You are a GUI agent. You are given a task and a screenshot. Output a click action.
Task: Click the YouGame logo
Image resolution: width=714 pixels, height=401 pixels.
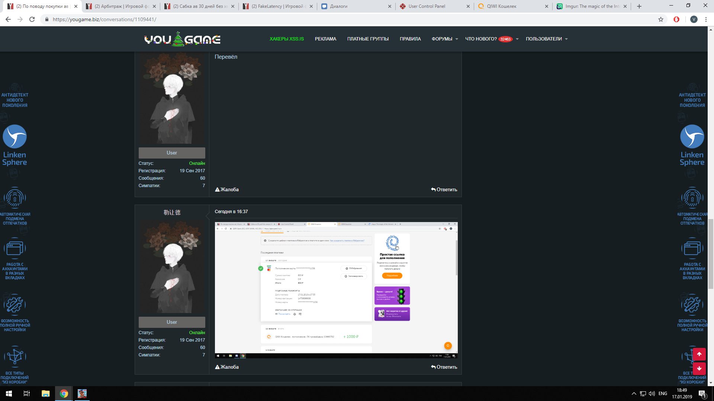point(182,39)
